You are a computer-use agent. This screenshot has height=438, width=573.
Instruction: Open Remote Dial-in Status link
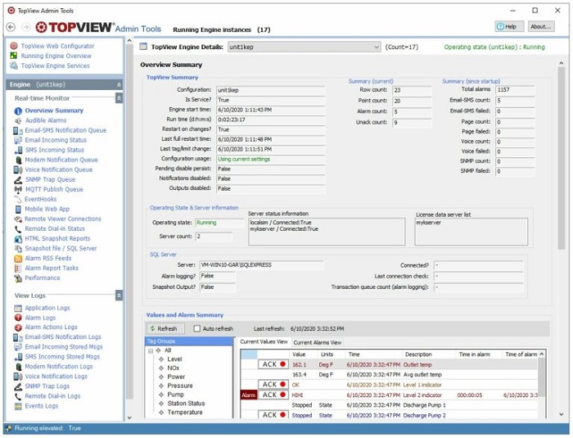[55, 229]
